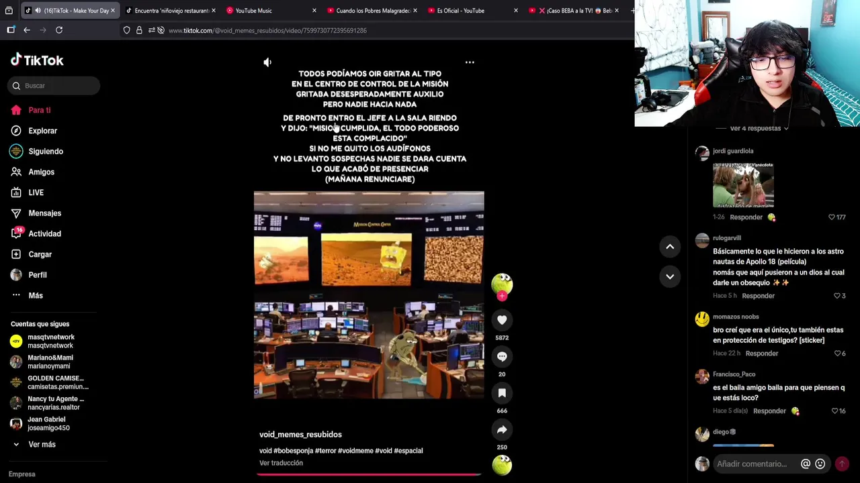Viewport: 860px width, 483px height.
Task: Open the Amigos section
Action: 41,172
